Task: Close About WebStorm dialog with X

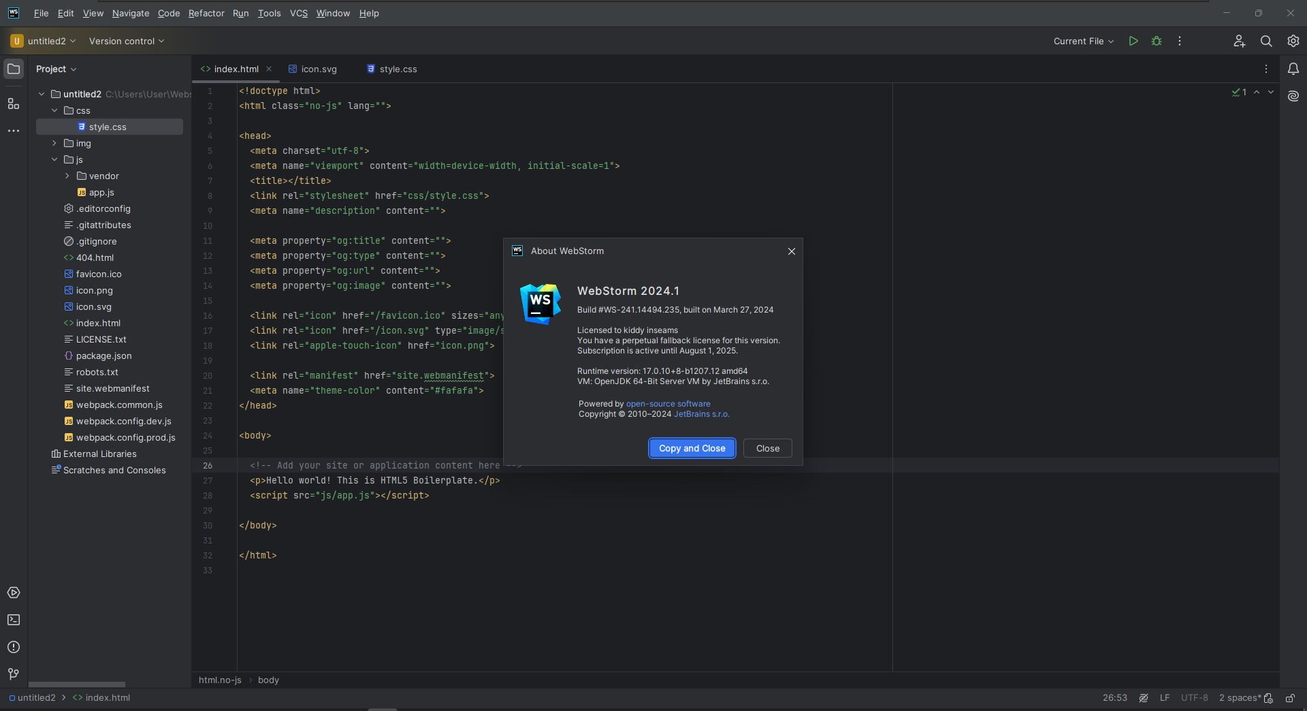Action: point(792,251)
